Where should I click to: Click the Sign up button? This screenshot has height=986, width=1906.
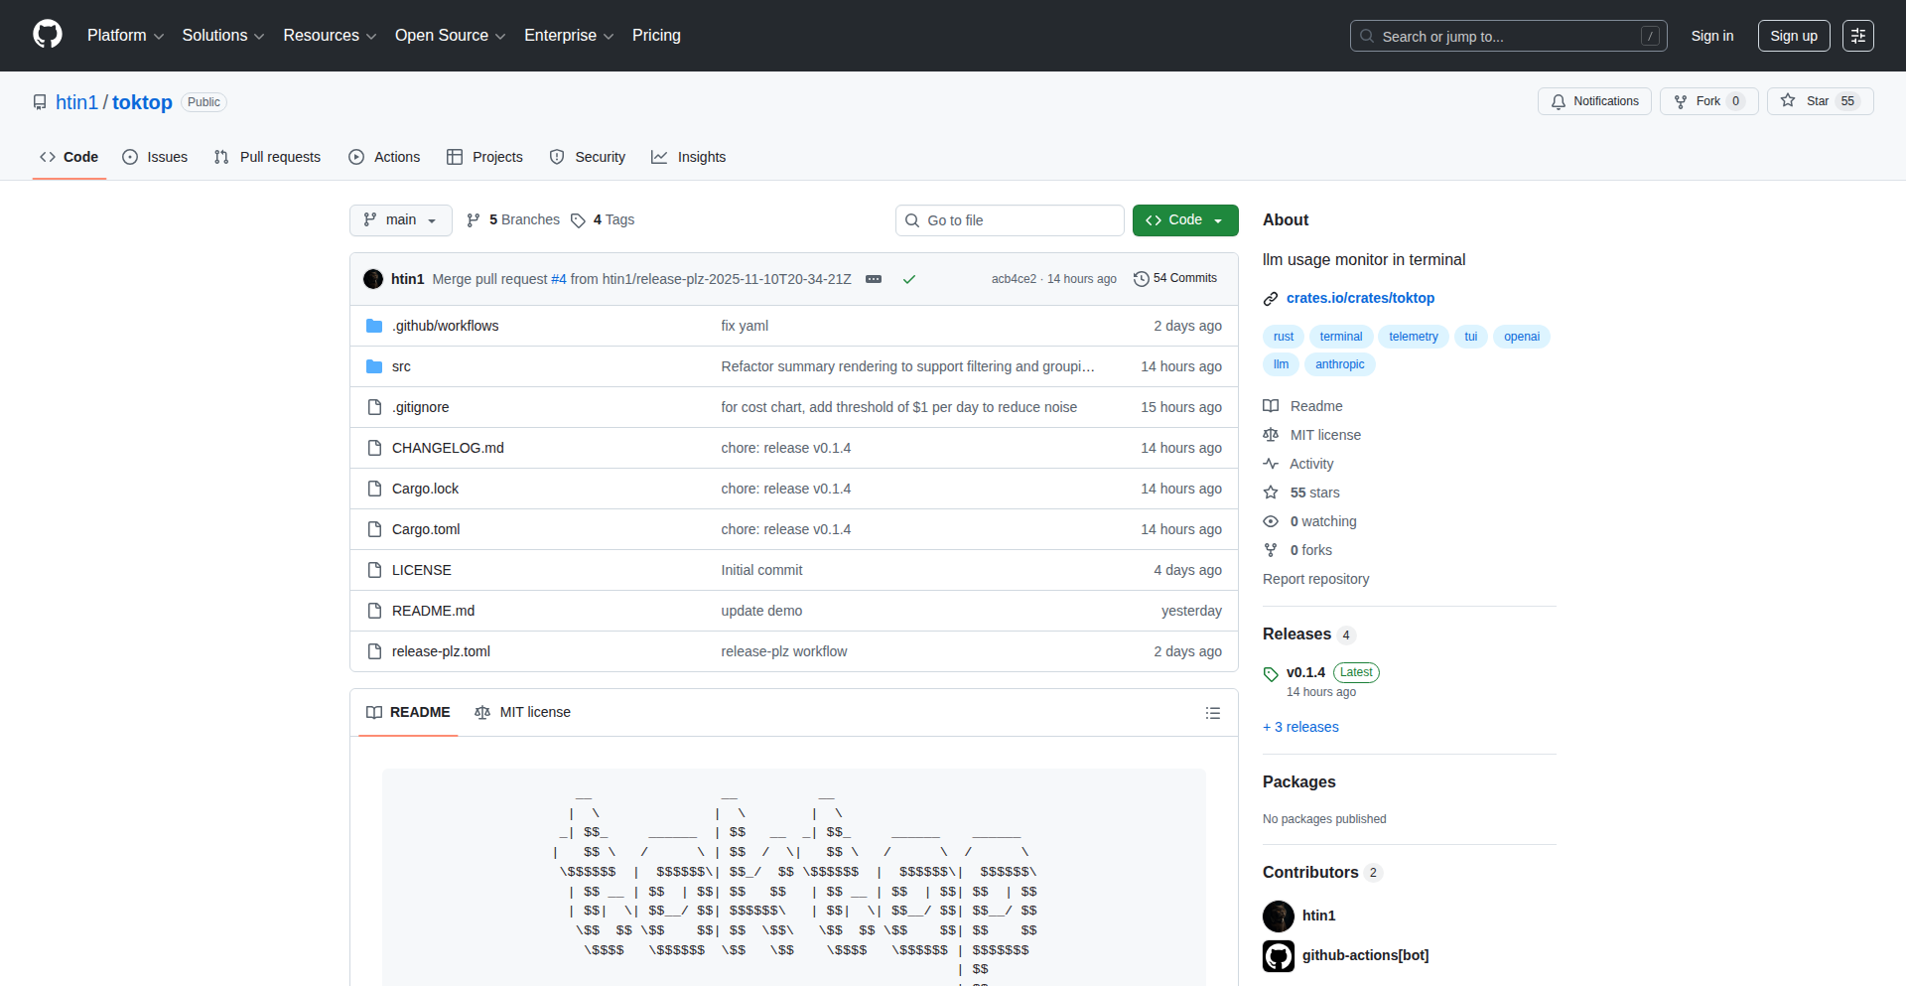tap(1793, 36)
